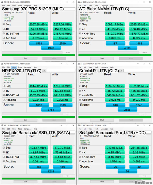Click the app icon in HP EX920 window title bar
This screenshot has width=153, height=185.
point(2,64)
